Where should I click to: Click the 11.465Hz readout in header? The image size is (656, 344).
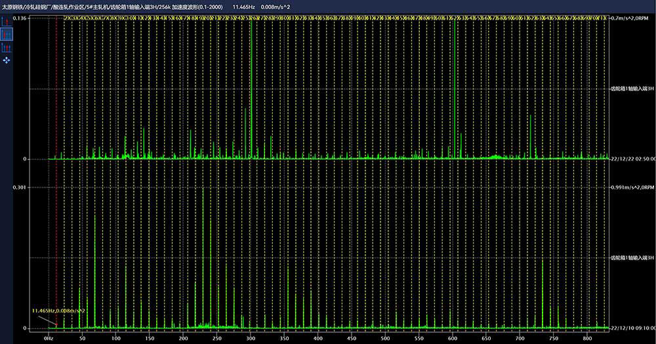(243, 6)
